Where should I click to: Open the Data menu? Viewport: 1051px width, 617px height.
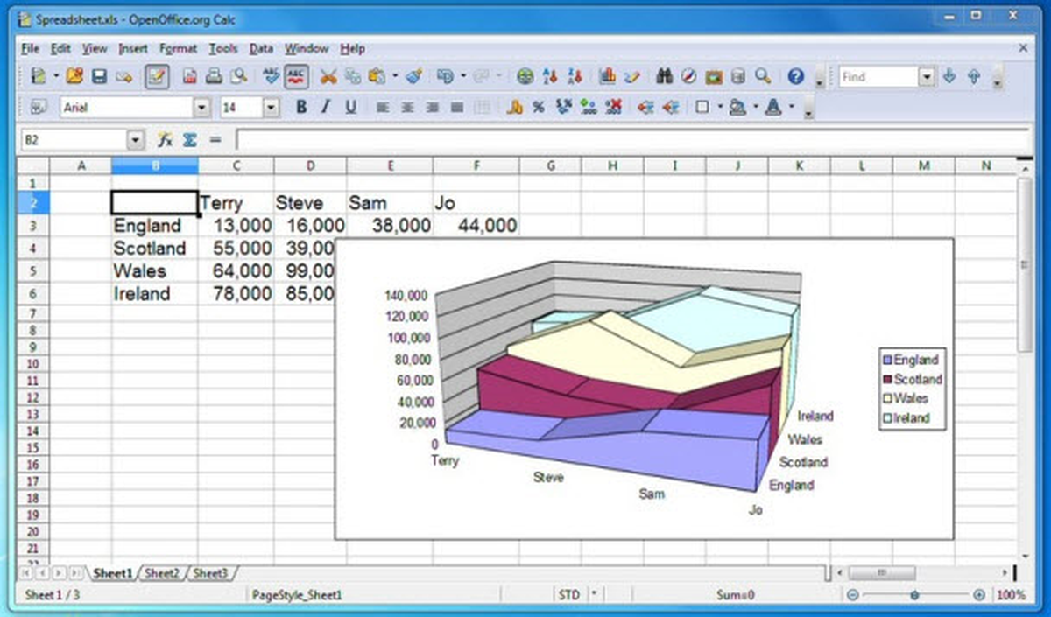coord(261,49)
